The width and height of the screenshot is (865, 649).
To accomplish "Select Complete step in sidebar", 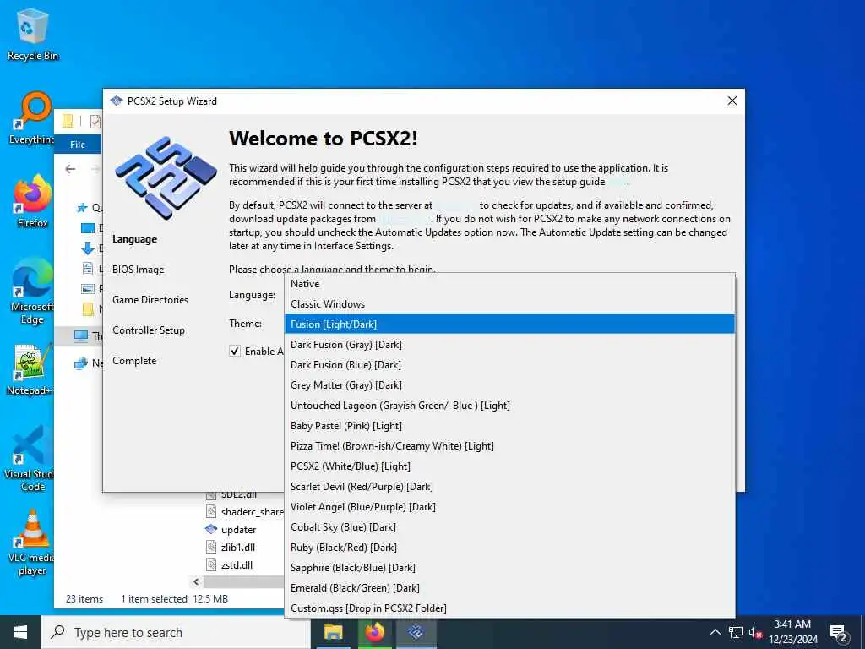I will [x=134, y=360].
